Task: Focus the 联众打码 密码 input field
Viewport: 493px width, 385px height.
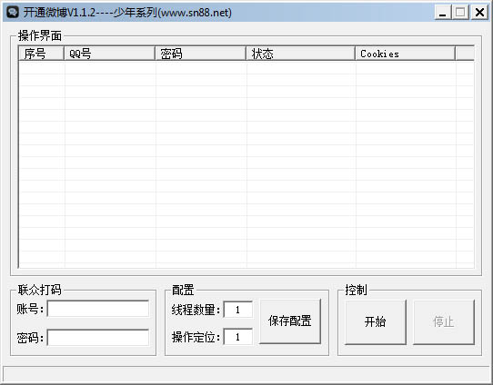Action: click(98, 337)
